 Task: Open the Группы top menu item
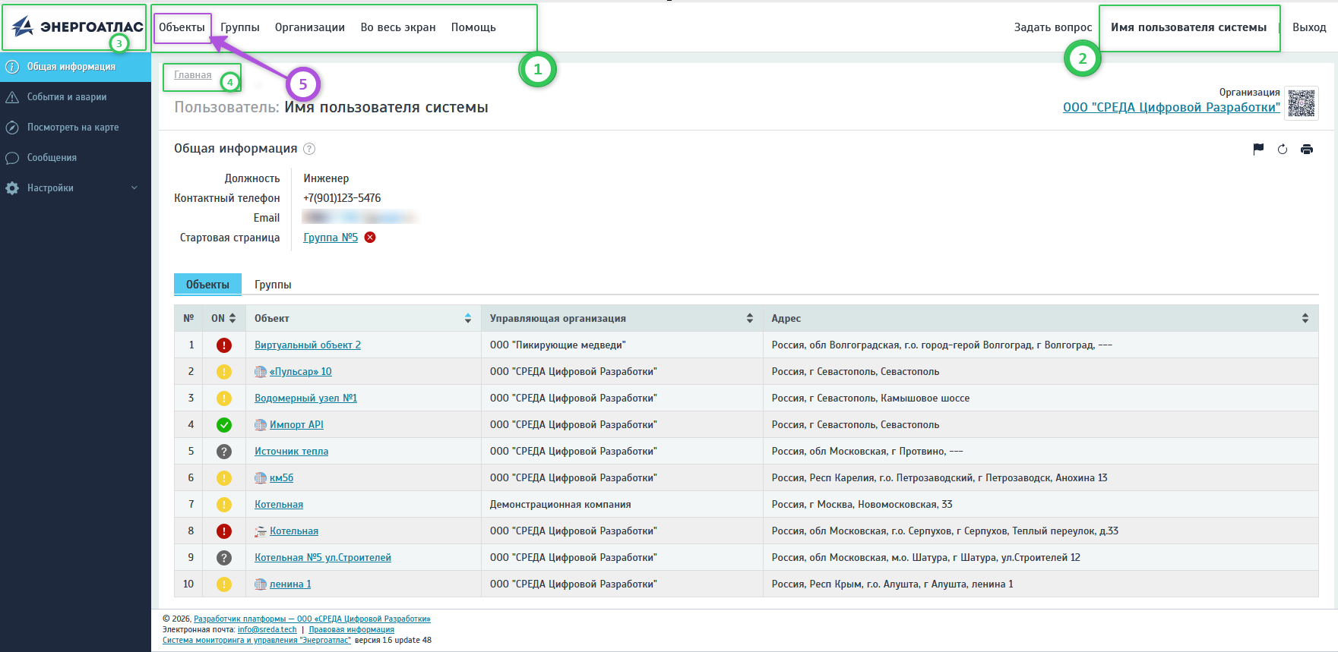(x=240, y=27)
